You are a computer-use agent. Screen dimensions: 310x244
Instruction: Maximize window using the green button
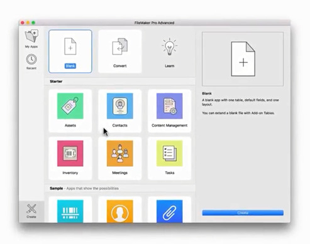[x=33, y=23]
